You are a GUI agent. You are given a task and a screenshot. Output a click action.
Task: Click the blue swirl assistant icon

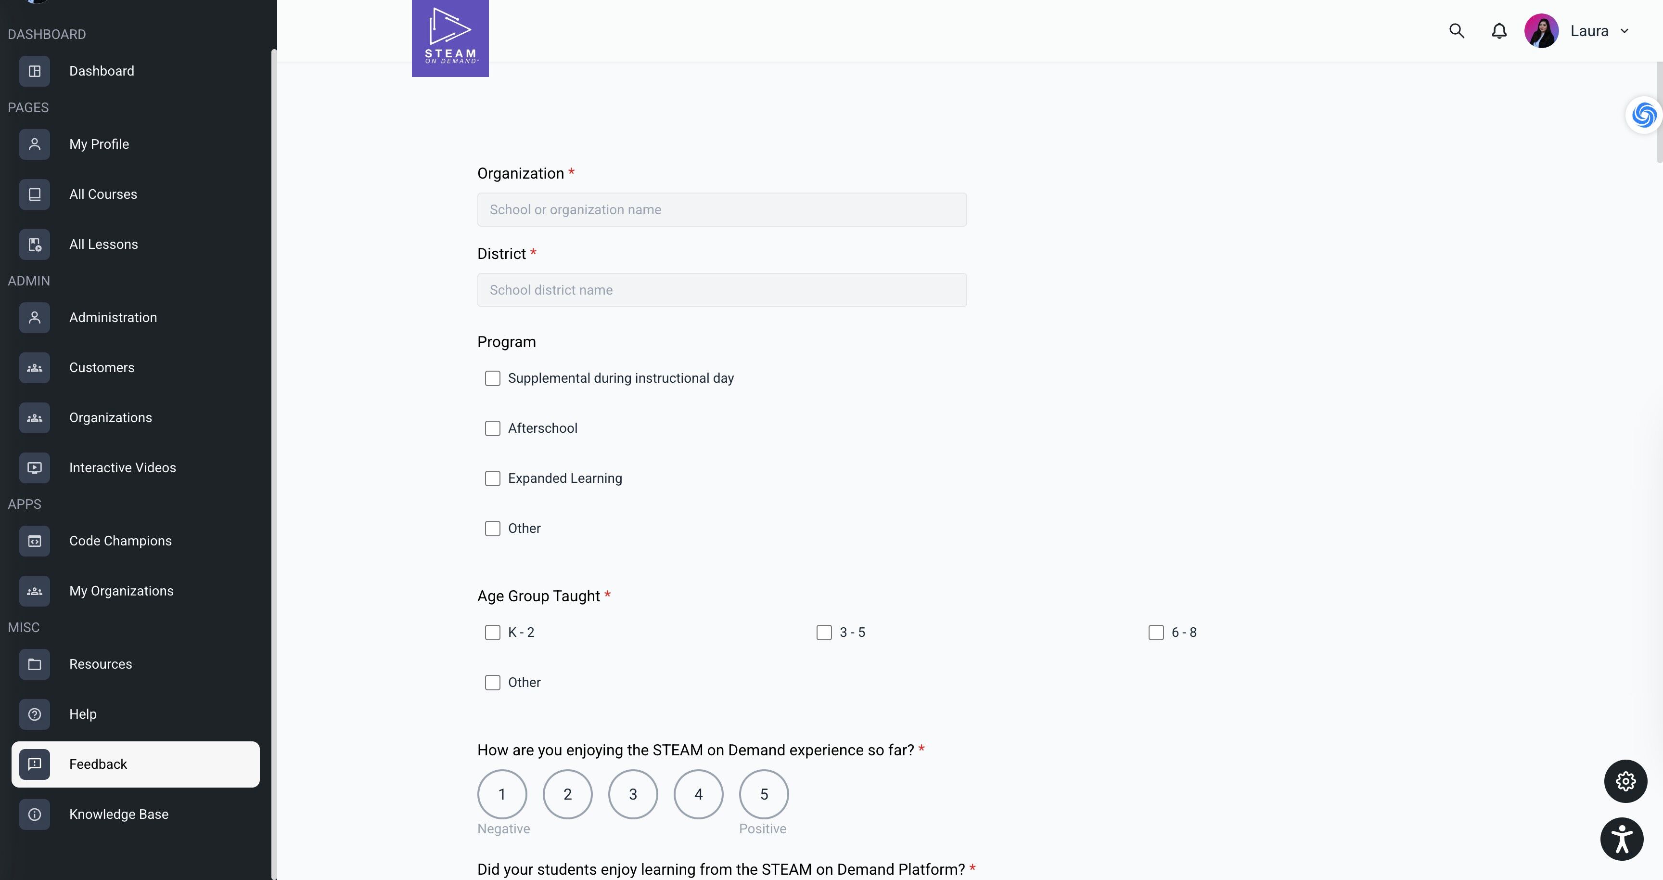(1643, 116)
